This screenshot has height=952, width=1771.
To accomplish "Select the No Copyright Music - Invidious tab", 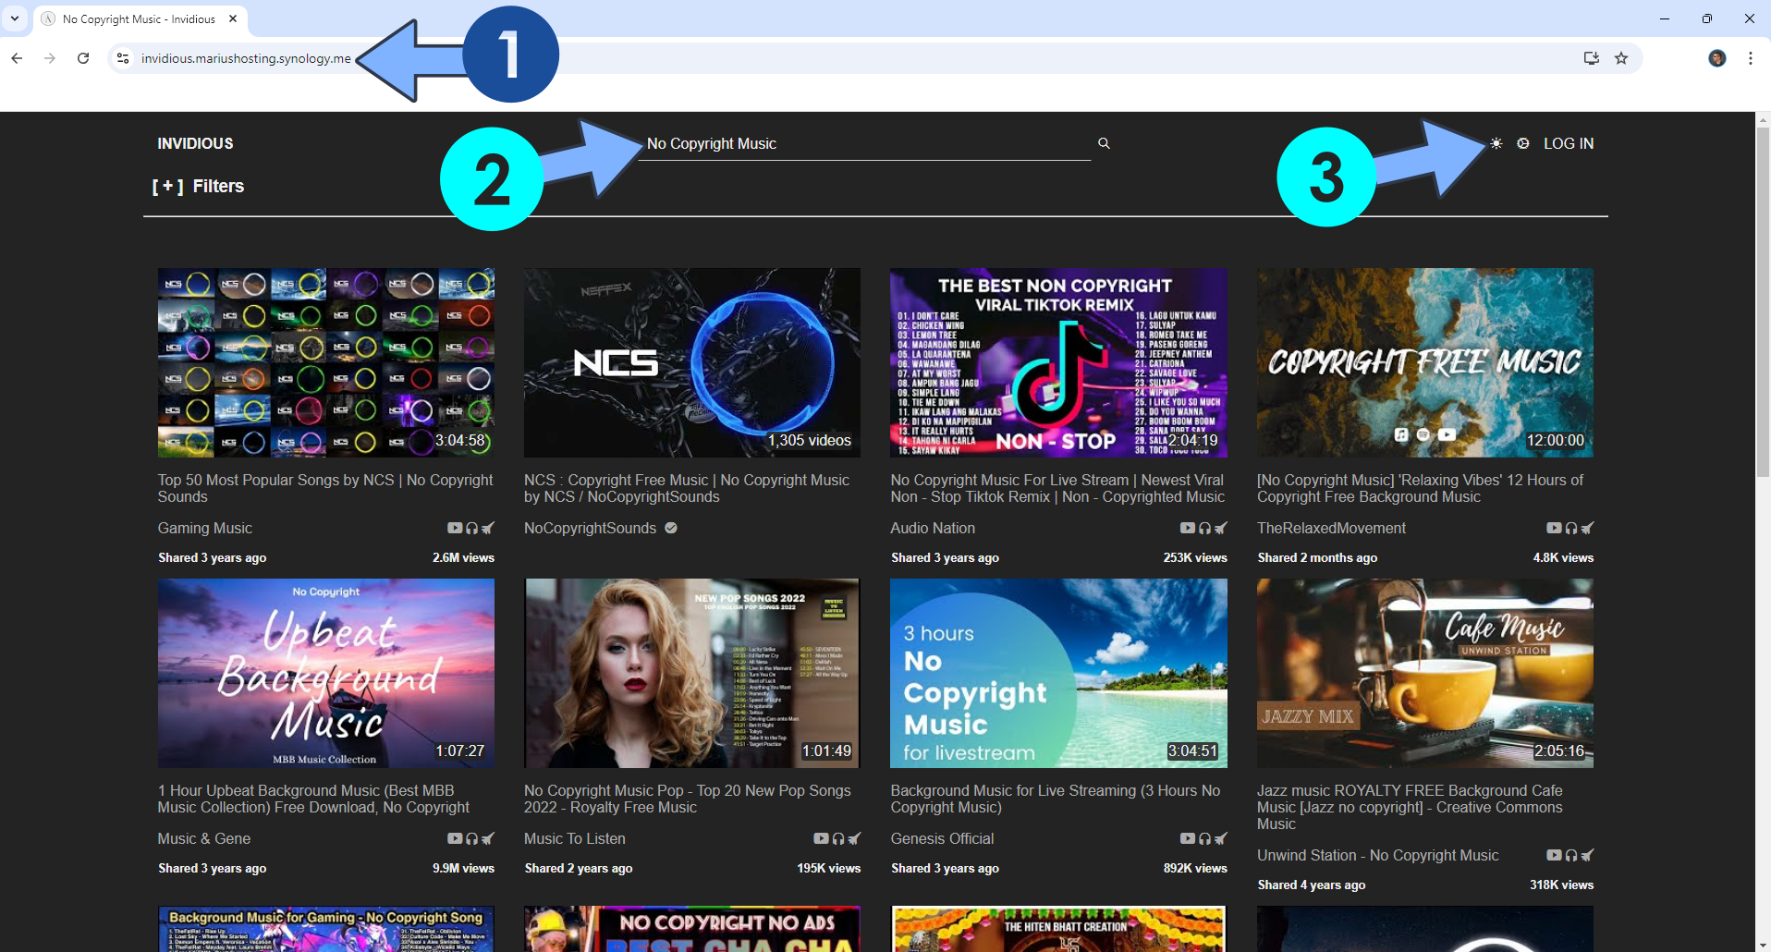I will pos(139,18).
